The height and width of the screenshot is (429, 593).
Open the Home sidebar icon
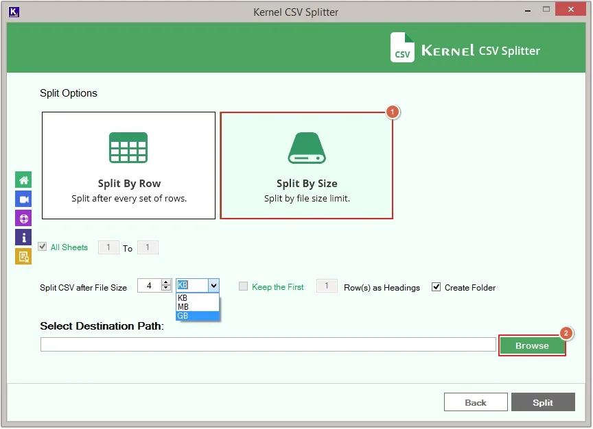(x=23, y=180)
